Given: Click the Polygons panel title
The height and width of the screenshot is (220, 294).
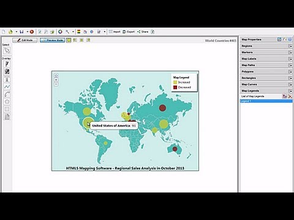Looking at the screenshot, I should coord(247,71).
